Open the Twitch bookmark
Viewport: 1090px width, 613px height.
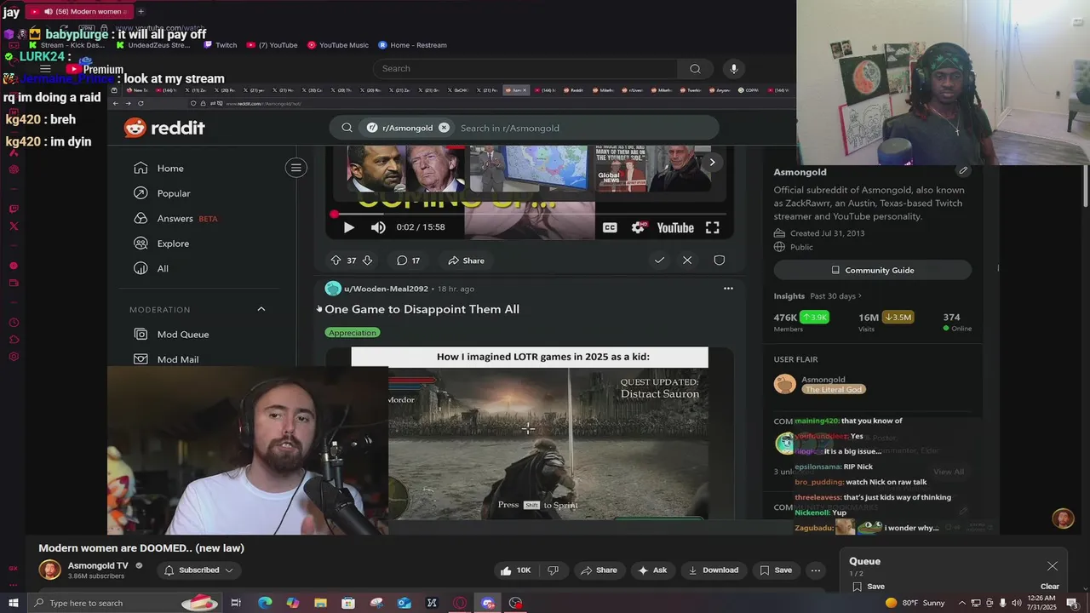(x=220, y=45)
